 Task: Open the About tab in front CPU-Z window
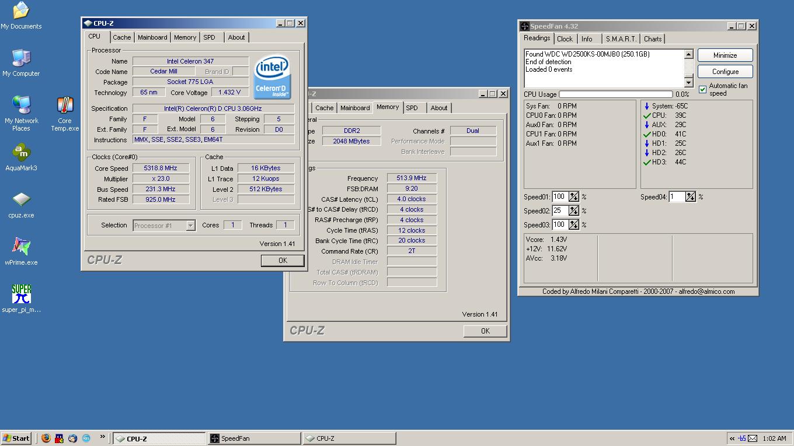coord(236,37)
